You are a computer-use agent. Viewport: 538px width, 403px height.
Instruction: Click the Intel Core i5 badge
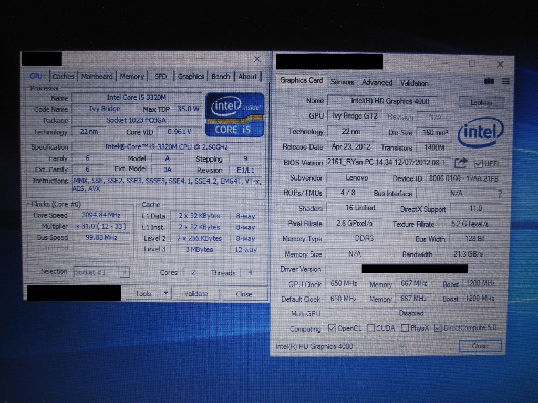point(235,115)
